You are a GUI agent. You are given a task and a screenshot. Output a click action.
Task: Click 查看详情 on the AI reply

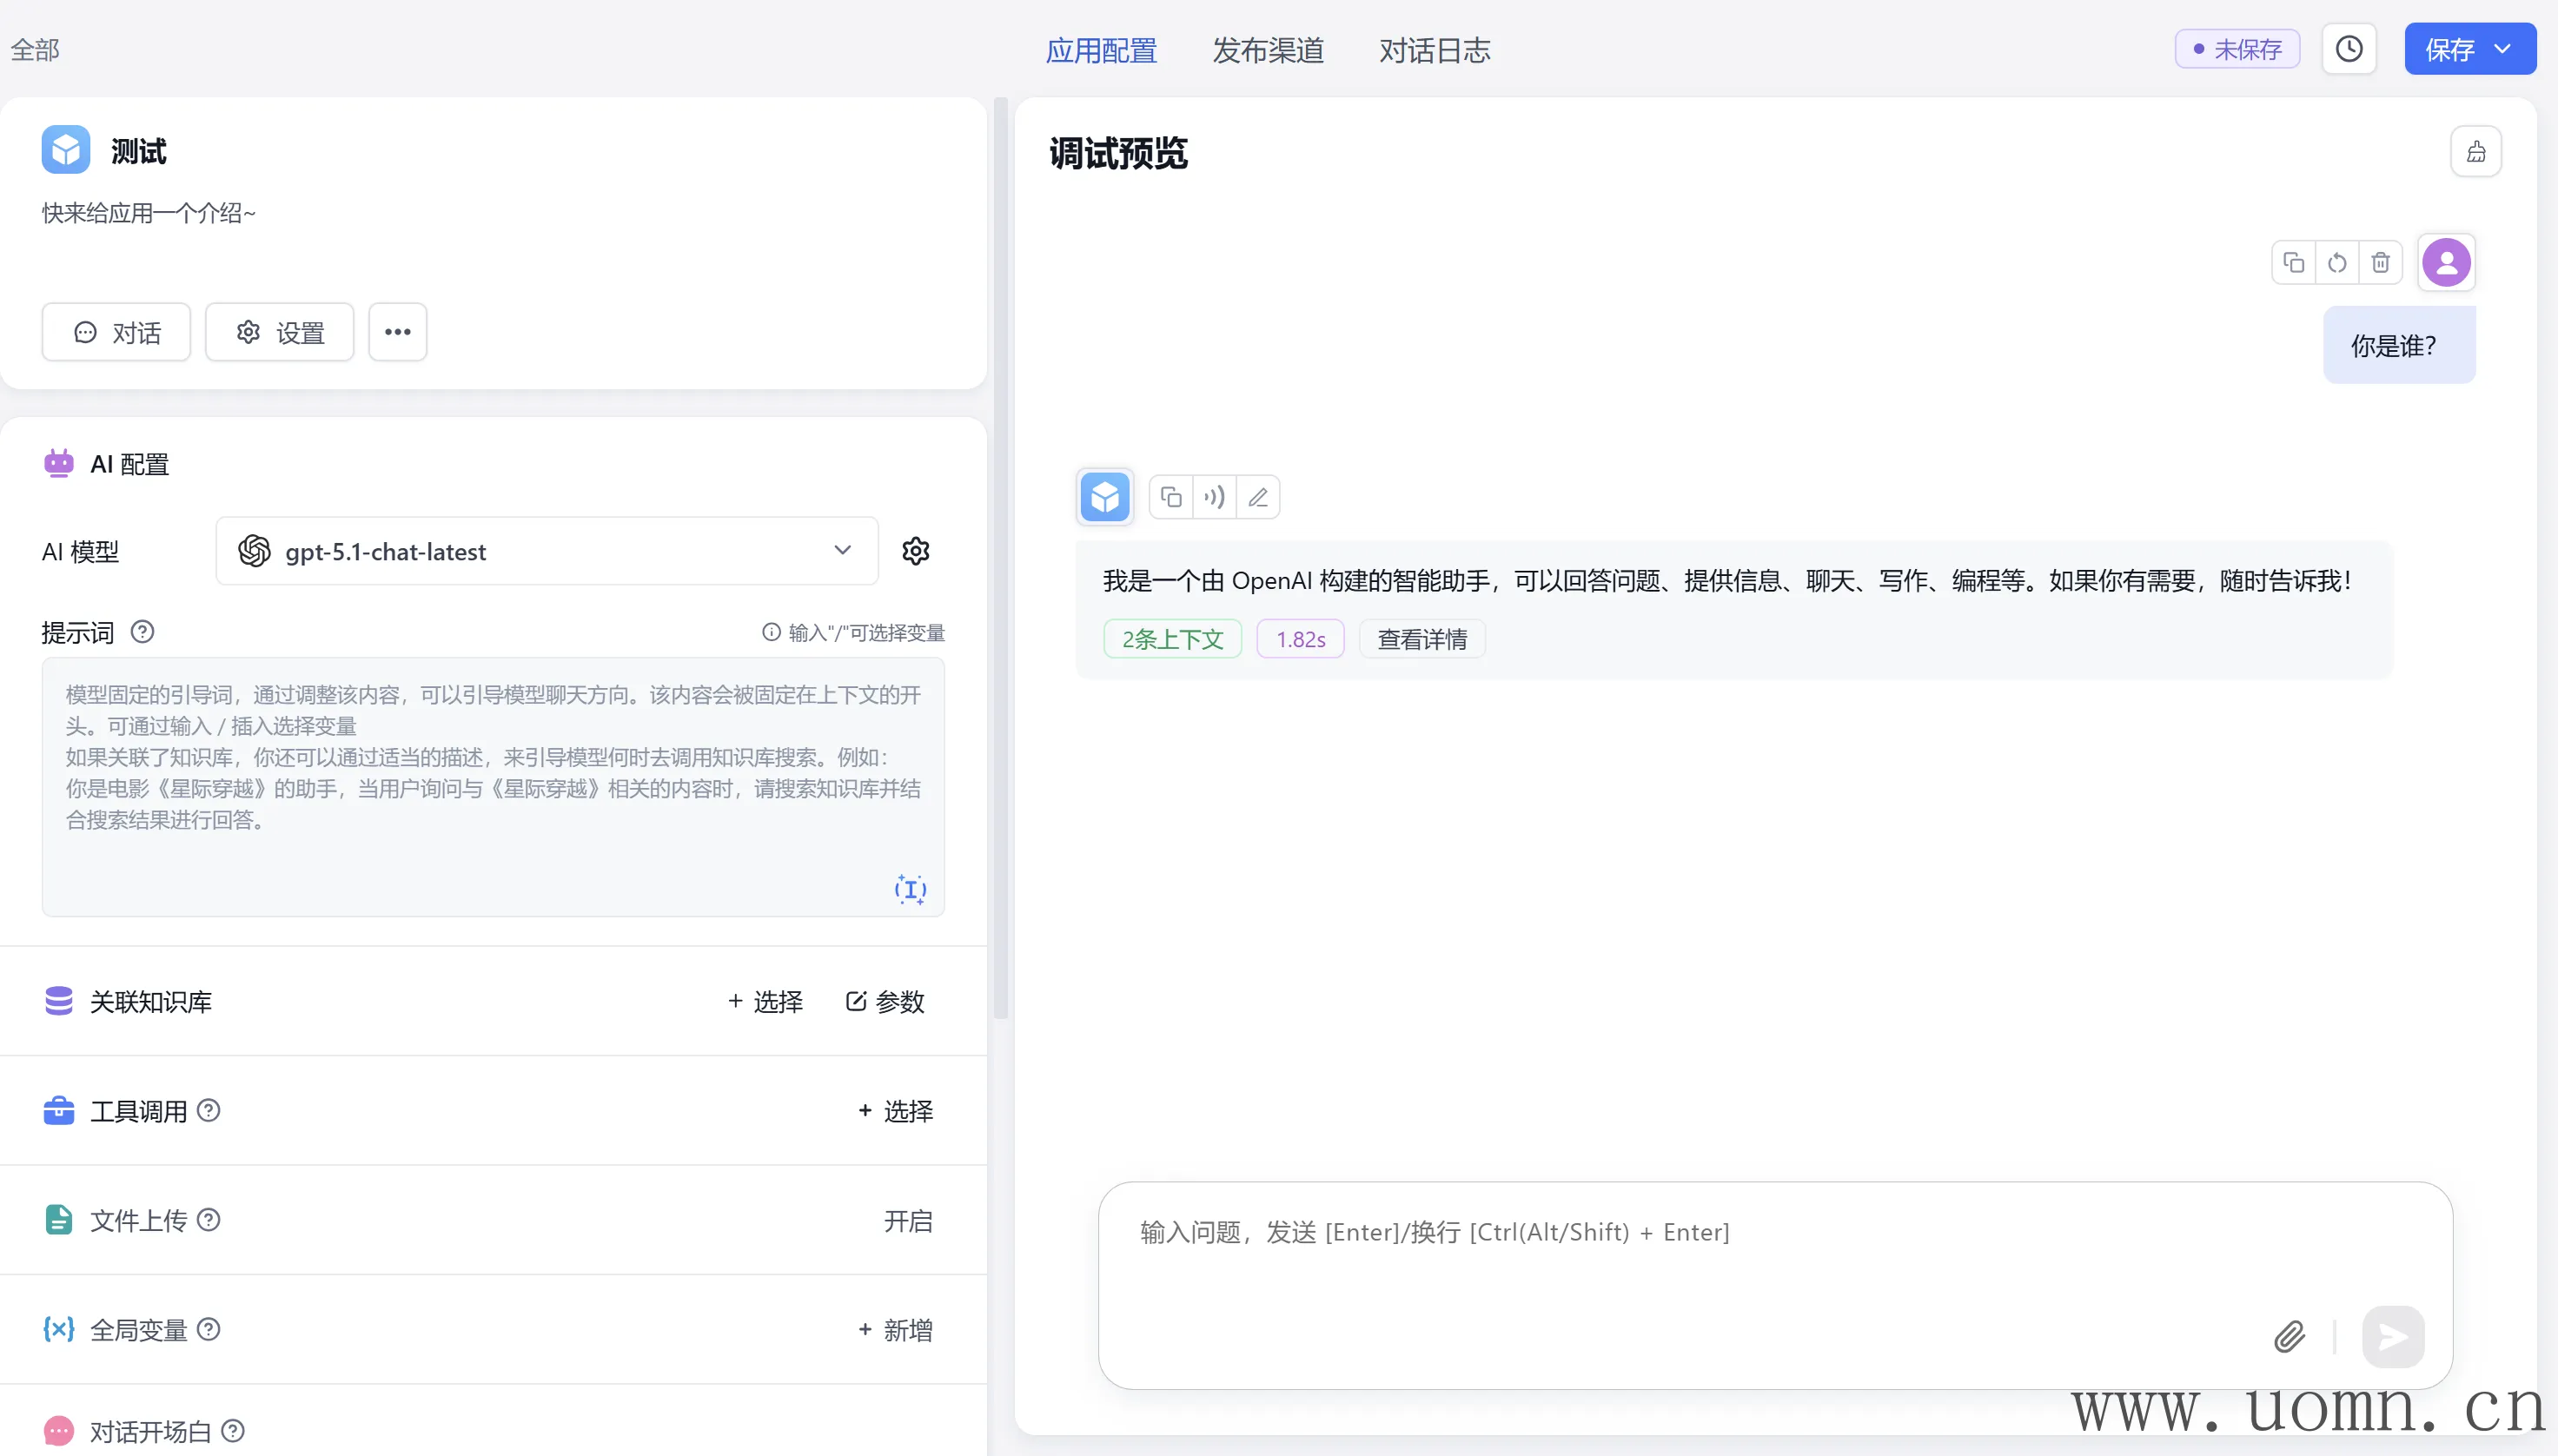click(1421, 639)
